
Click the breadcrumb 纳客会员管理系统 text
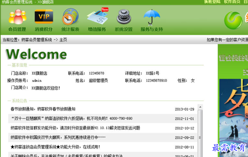point(37,40)
